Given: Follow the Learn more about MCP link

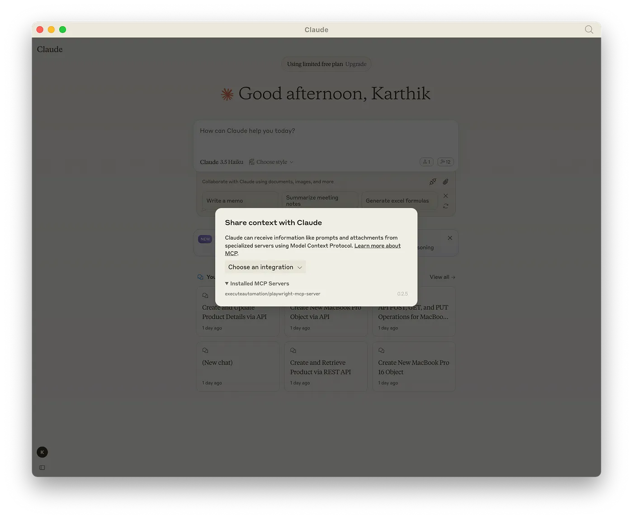Looking at the screenshot, I should click(x=313, y=250).
